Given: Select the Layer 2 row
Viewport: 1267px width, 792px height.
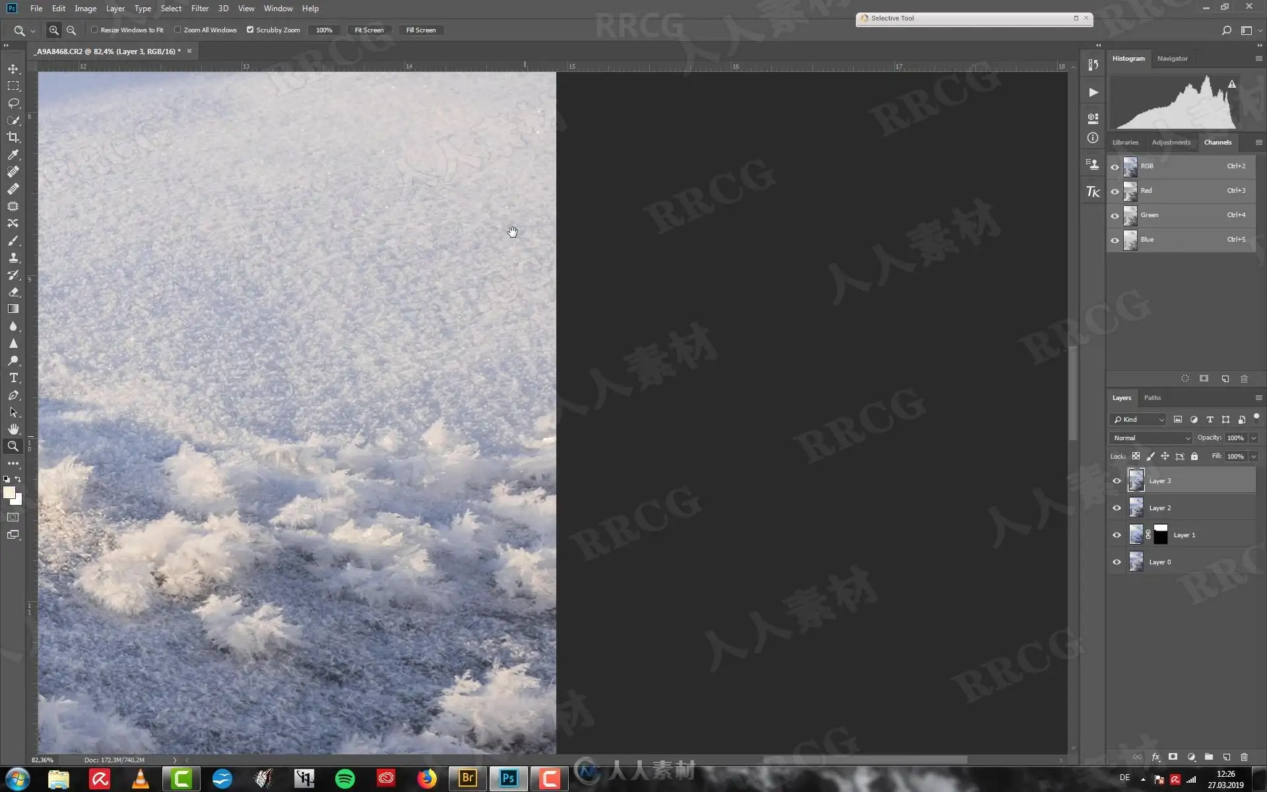Looking at the screenshot, I should point(1182,508).
